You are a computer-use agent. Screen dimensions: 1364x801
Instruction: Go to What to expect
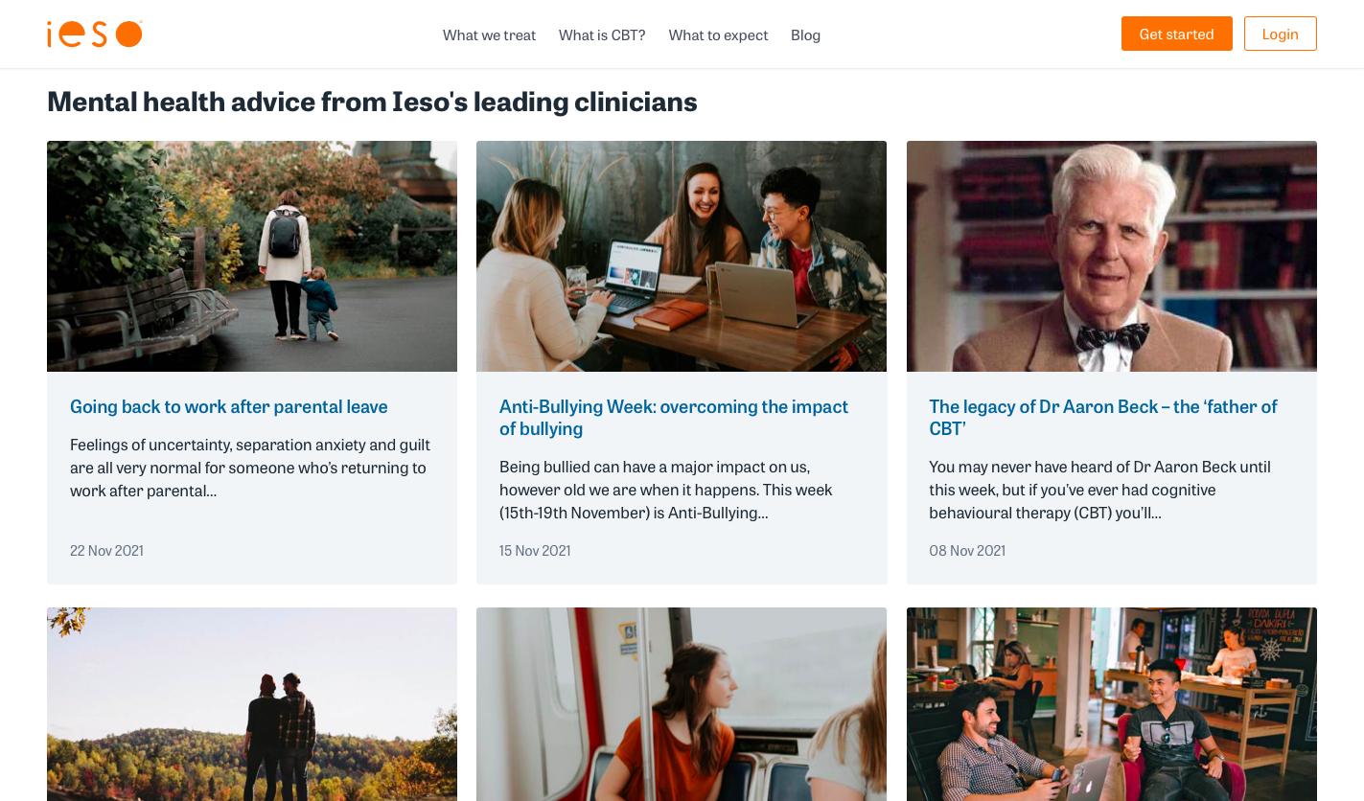click(718, 34)
